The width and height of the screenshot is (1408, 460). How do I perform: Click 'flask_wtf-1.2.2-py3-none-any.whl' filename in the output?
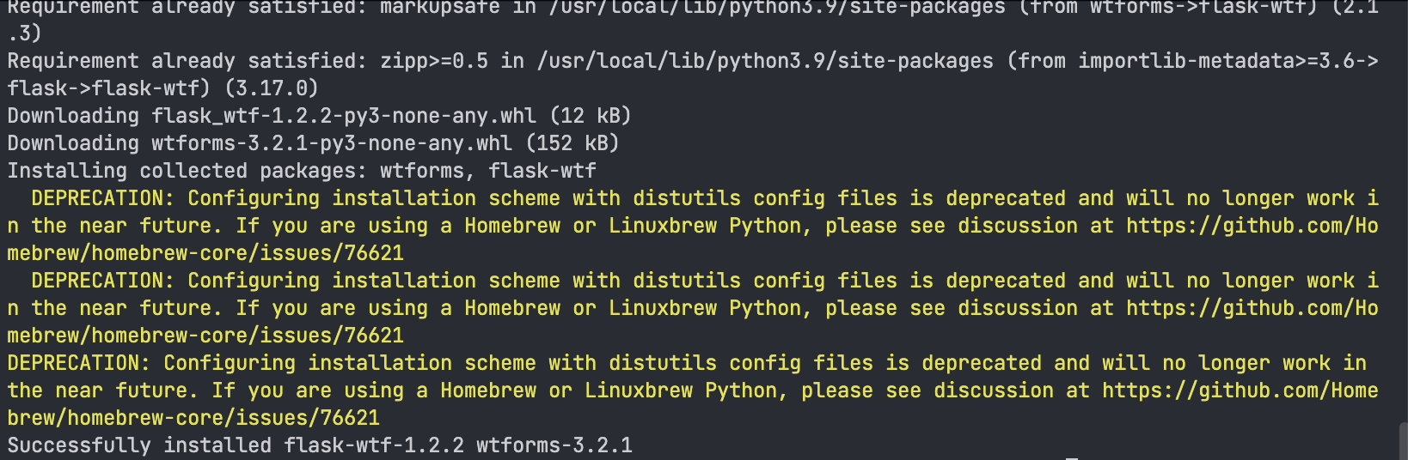click(344, 116)
